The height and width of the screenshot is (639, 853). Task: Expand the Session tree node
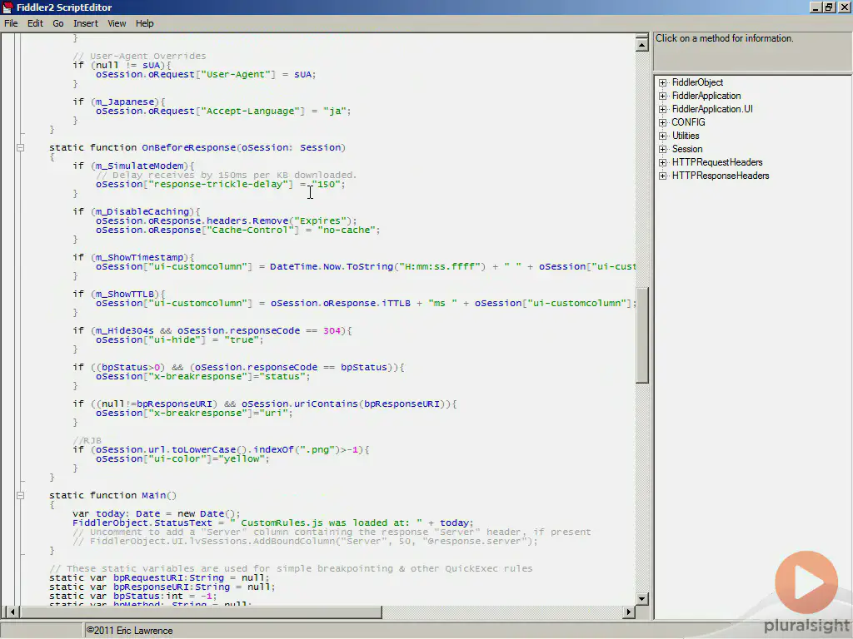coord(662,149)
